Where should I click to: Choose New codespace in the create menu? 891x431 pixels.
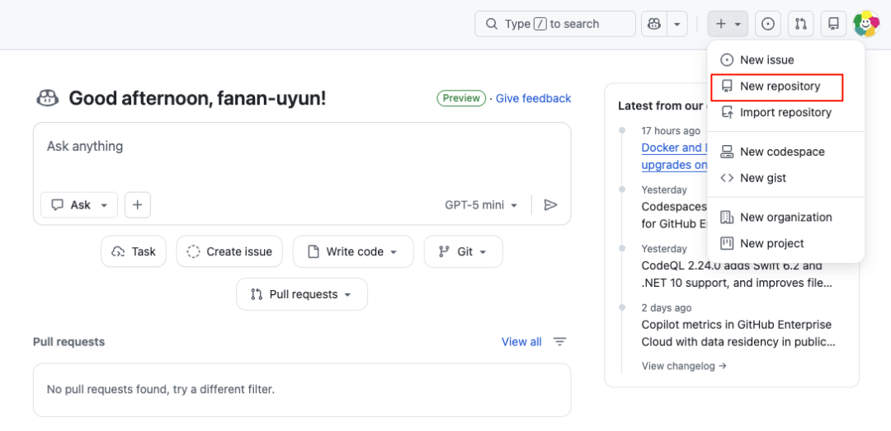pyautogui.click(x=781, y=152)
